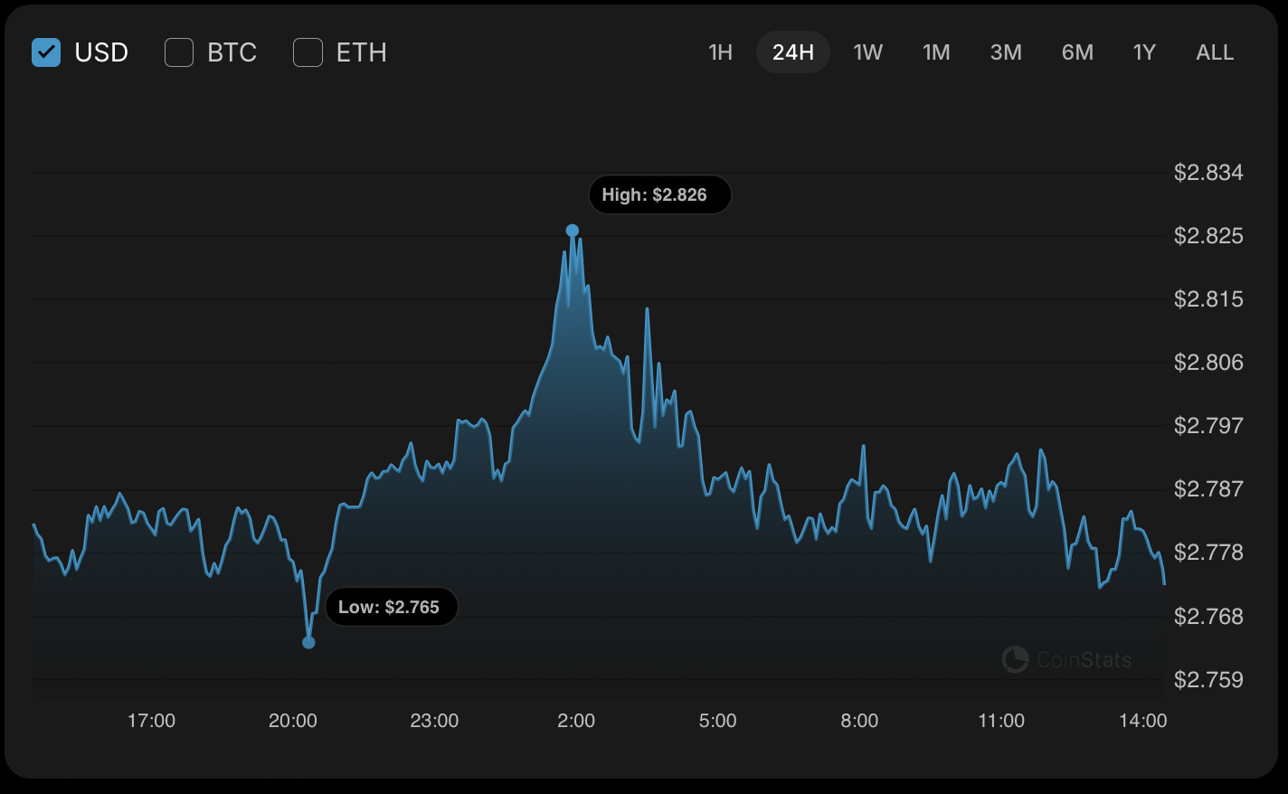Select the 3M time range
The image size is (1288, 794).
tap(1006, 52)
